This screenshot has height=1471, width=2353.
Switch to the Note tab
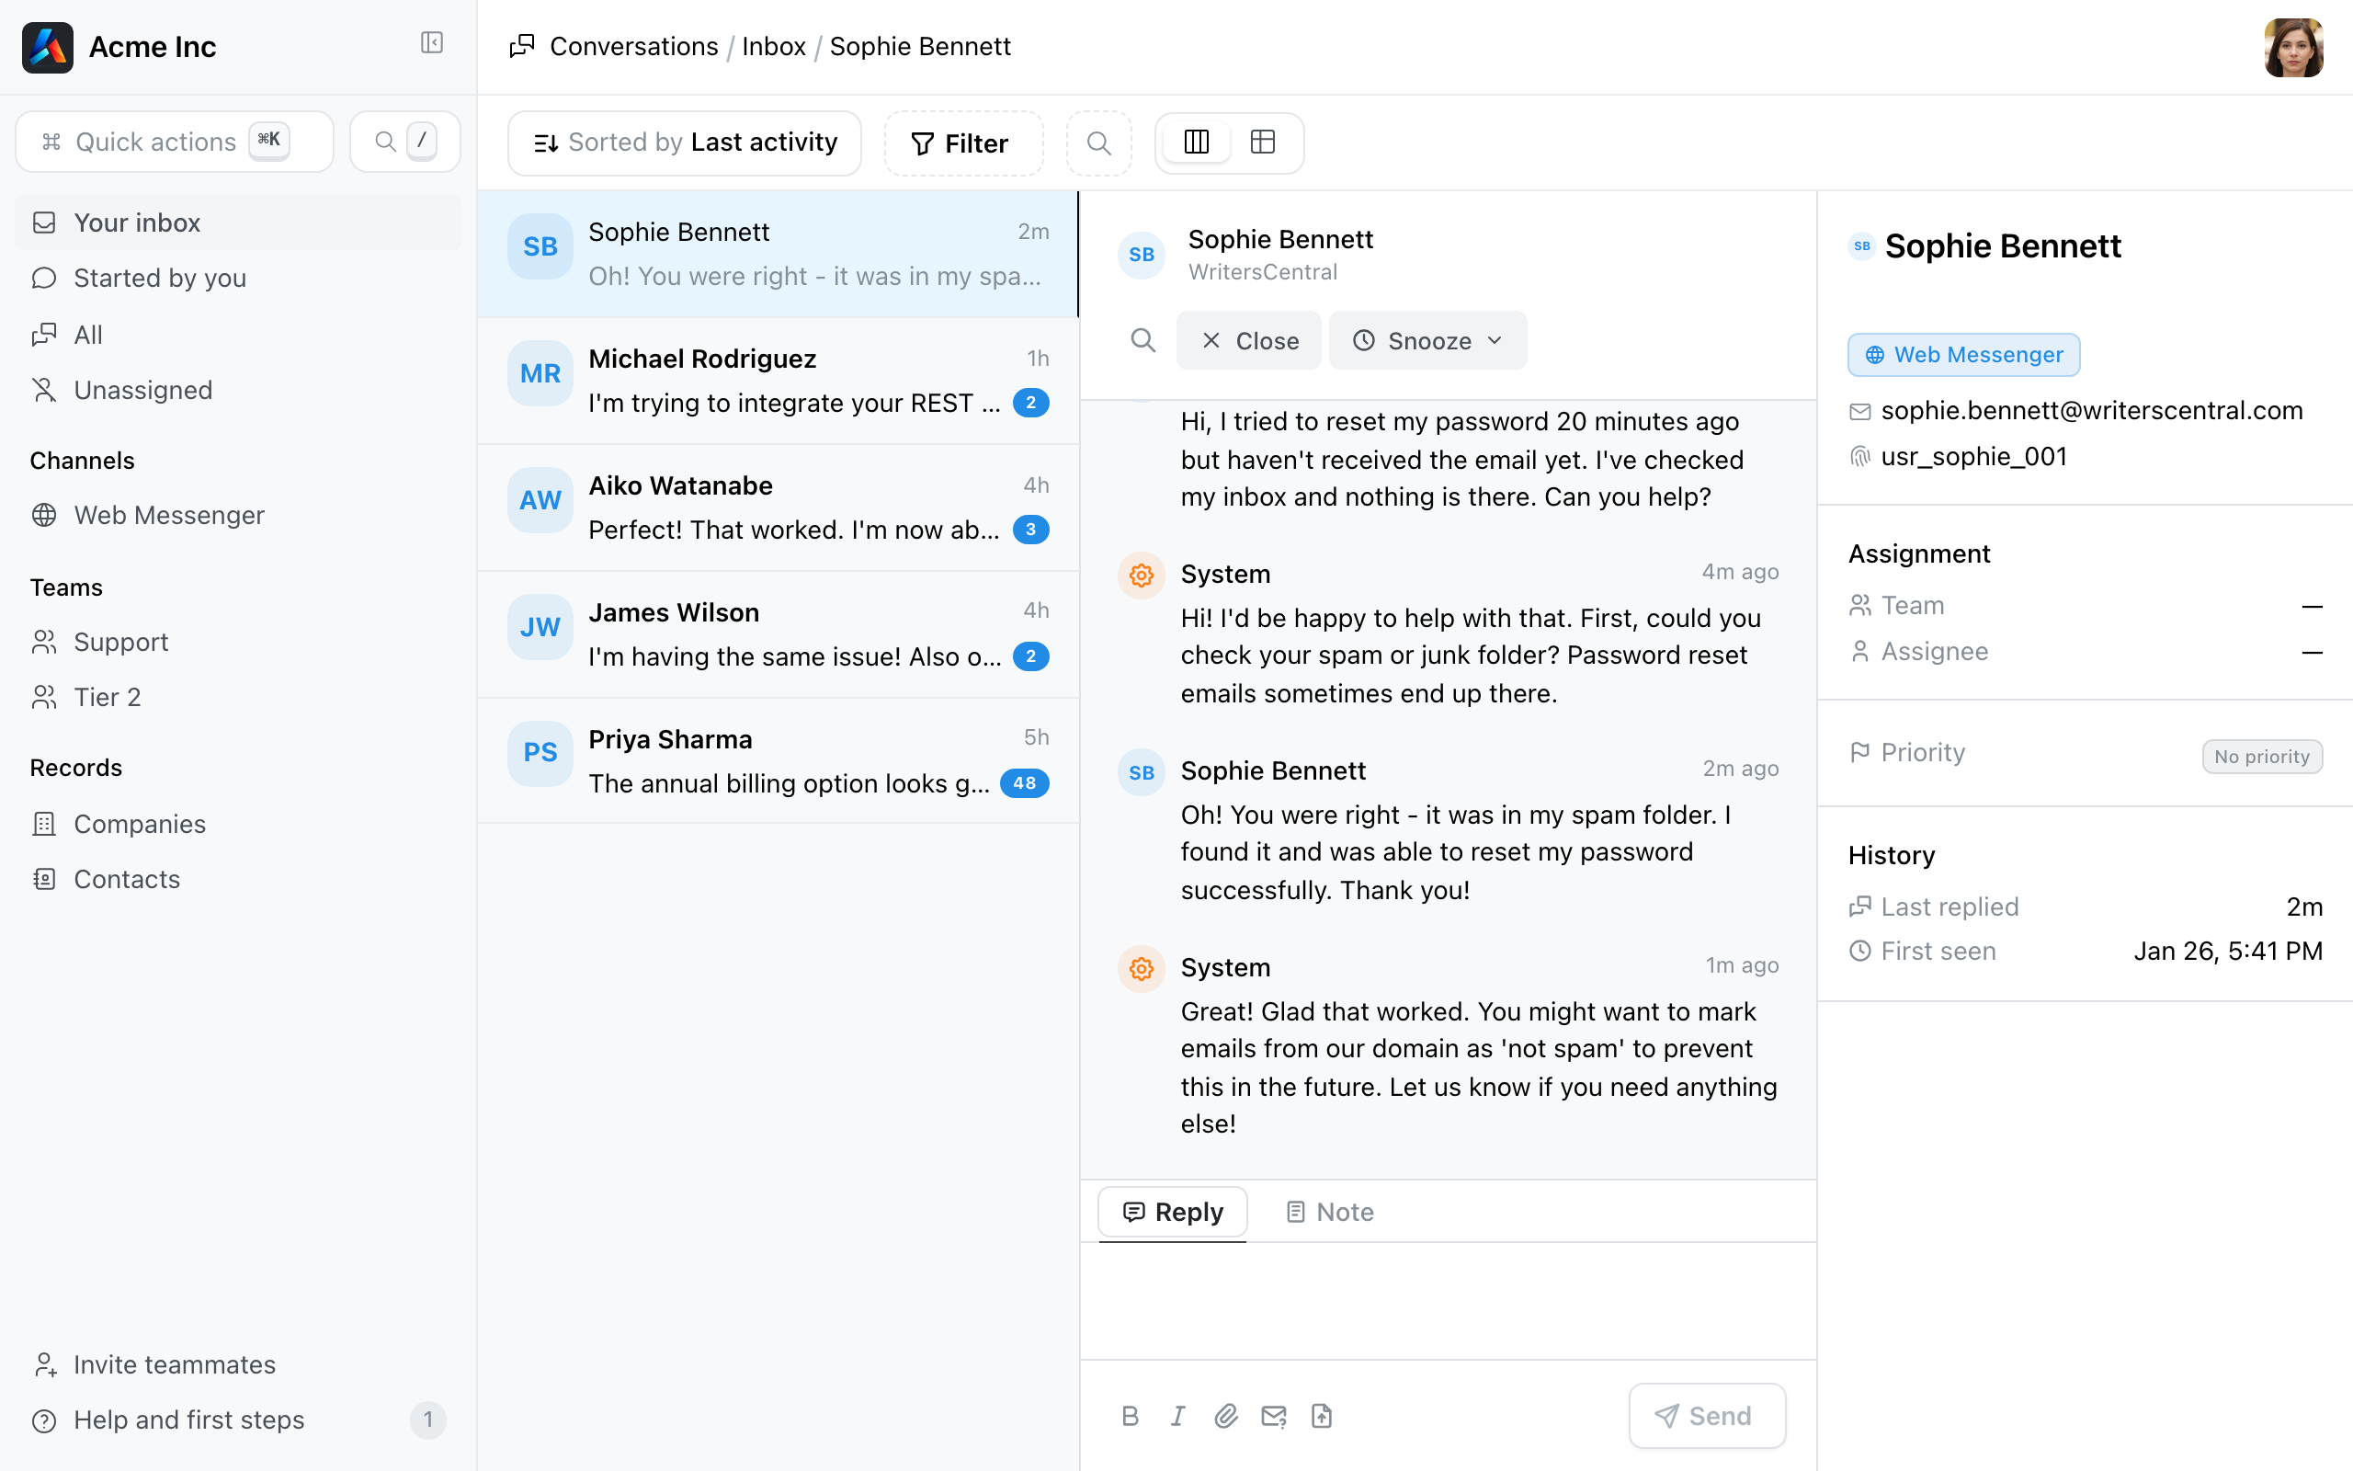pyautogui.click(x=1329, y=1213)
